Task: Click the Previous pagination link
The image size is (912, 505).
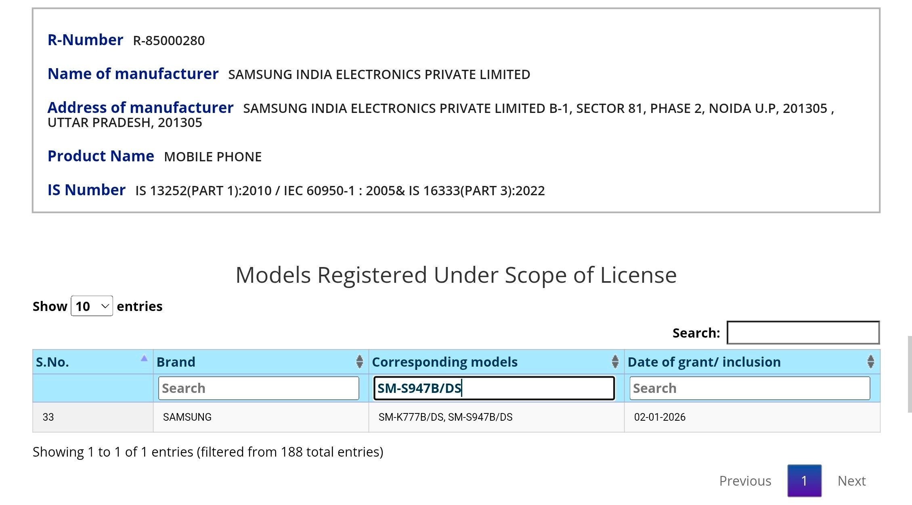Action: [745, 481]
